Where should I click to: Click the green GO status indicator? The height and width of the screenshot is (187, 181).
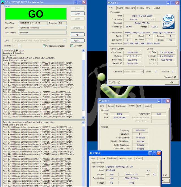click(36, 14)
